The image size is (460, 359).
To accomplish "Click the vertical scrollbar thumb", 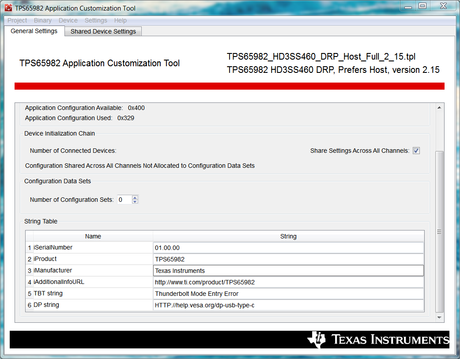I will pos(439,232).
